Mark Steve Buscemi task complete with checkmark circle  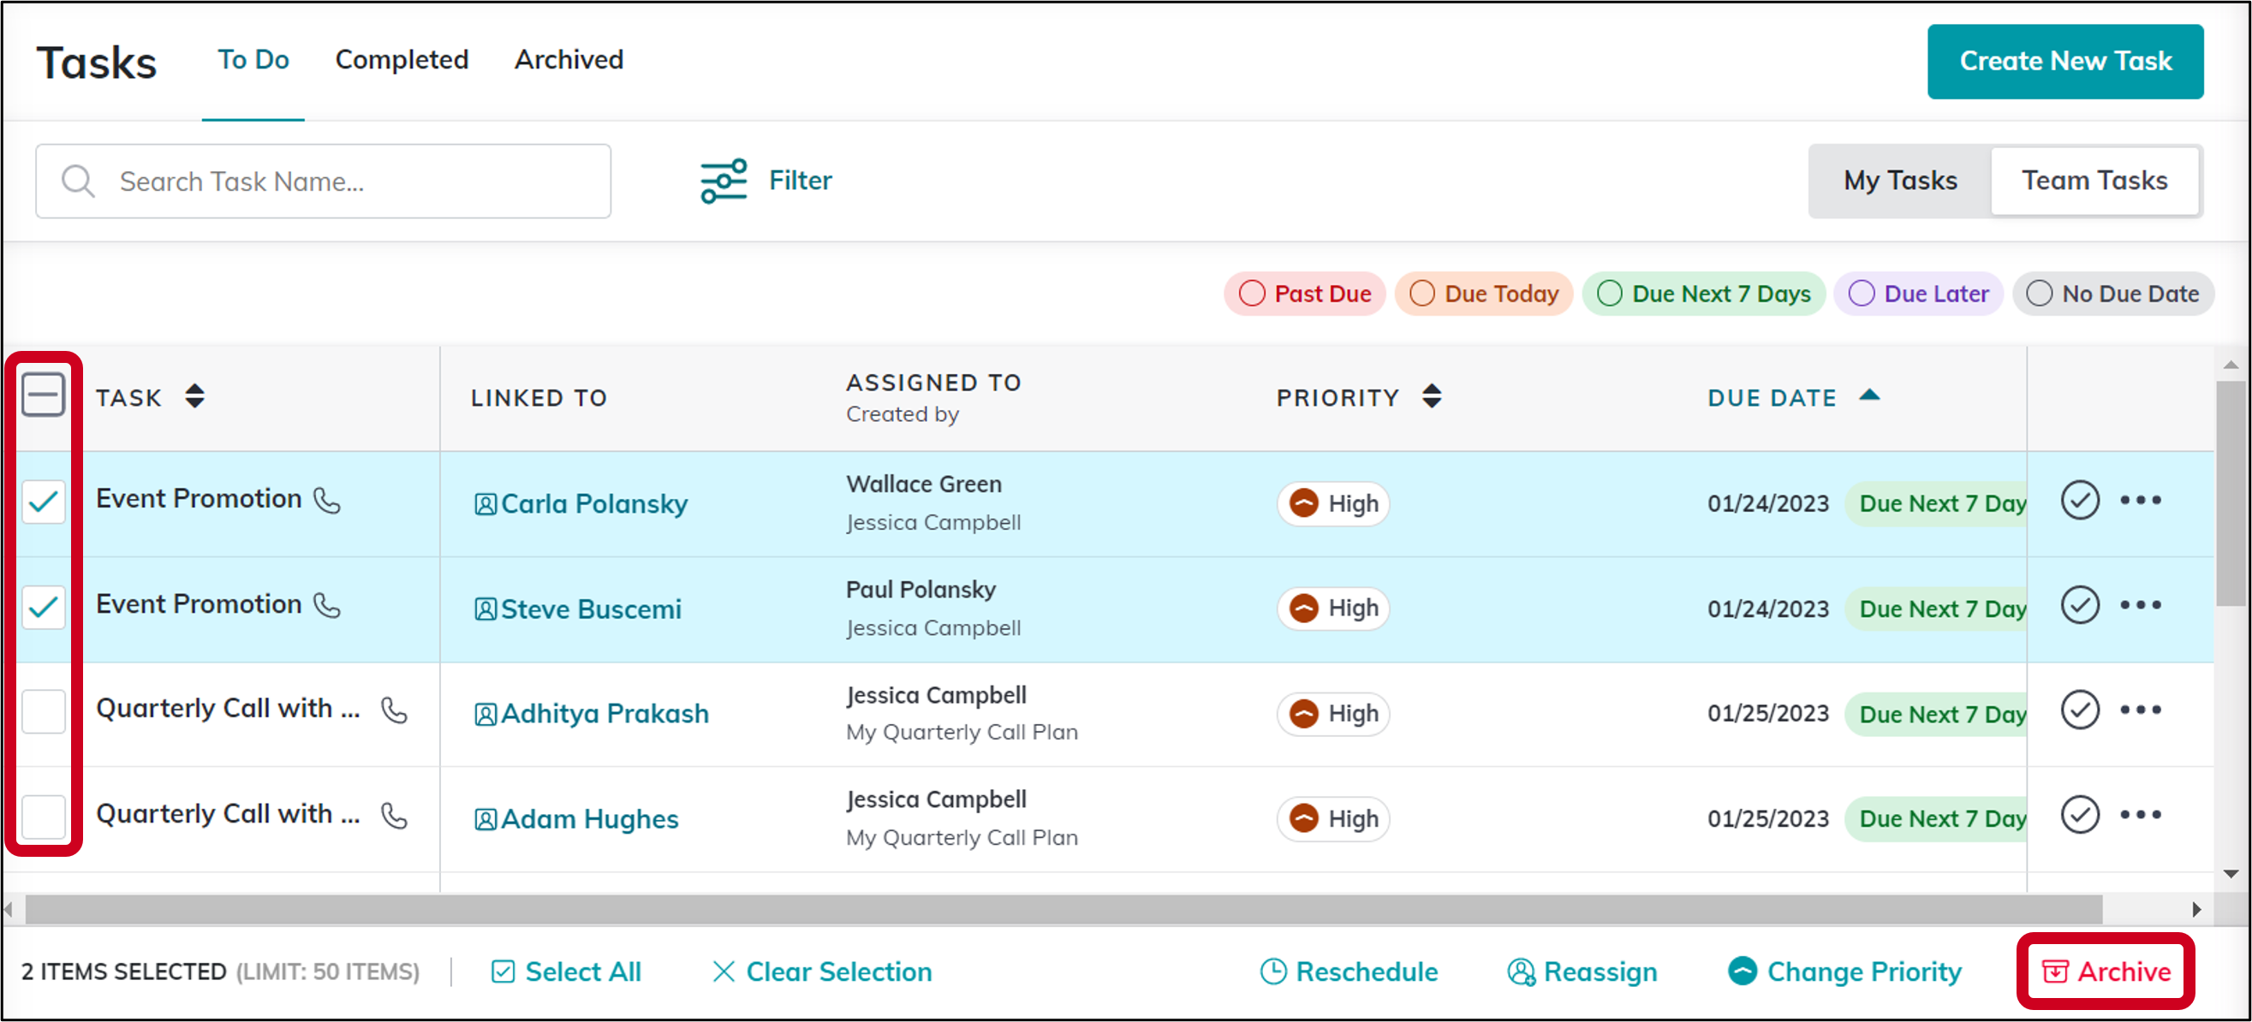click(2080, 605)
